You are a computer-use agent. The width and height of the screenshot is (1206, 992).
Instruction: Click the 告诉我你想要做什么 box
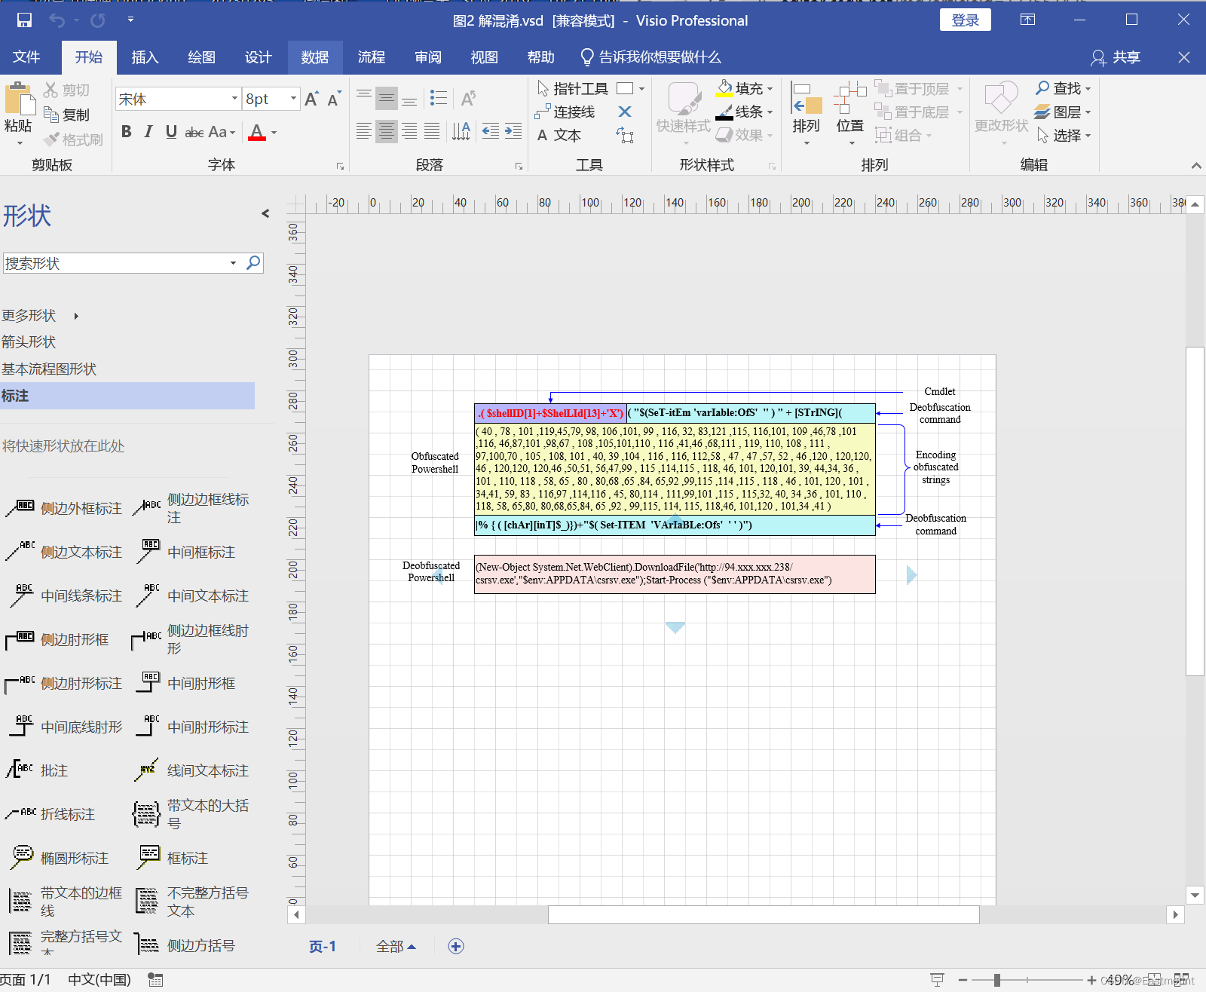pyautogui.click(x=651, y=57)
